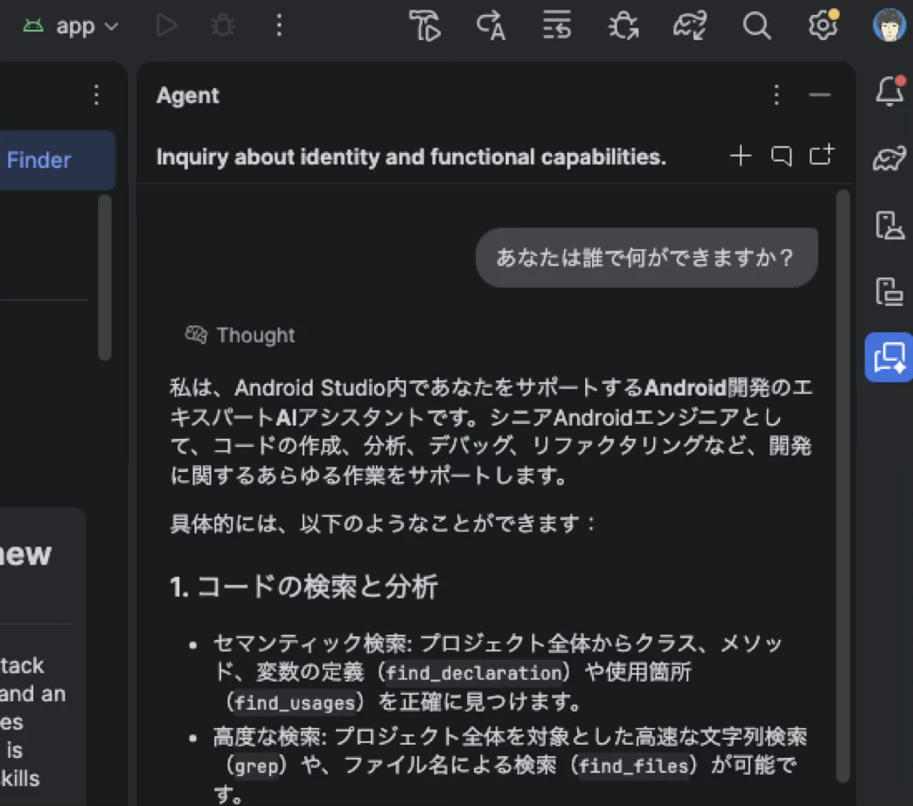The height and width of the screenshot is (806, 913).
Task: Click the Debug app bug icon
Action: coord(222,26)
